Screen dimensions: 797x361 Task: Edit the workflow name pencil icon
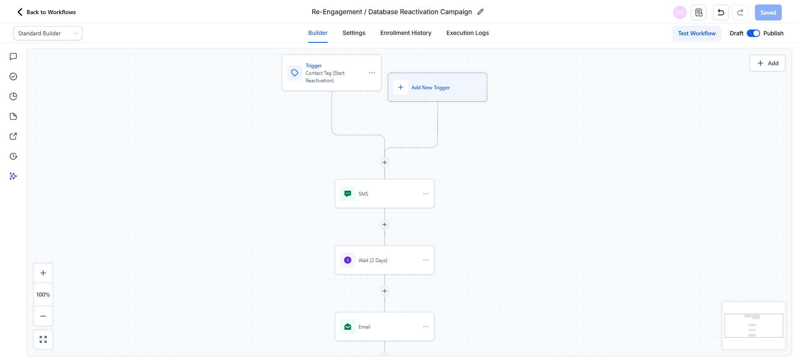coord(480,12)
